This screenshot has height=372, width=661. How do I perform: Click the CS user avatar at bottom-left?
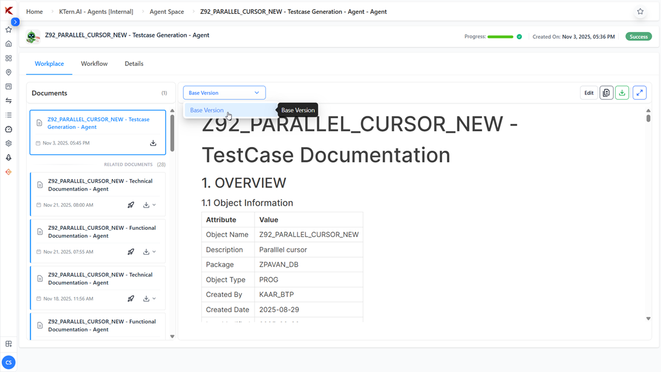(x=8, y=362)
